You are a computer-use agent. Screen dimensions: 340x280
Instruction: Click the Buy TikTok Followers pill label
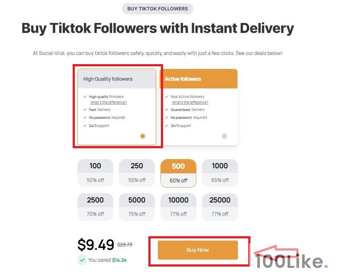pyautogui.click(x=157, y=9)
